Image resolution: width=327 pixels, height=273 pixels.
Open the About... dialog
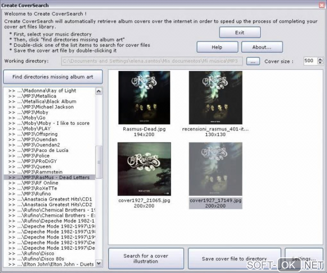pyautogui.click(x=262, y=47)
